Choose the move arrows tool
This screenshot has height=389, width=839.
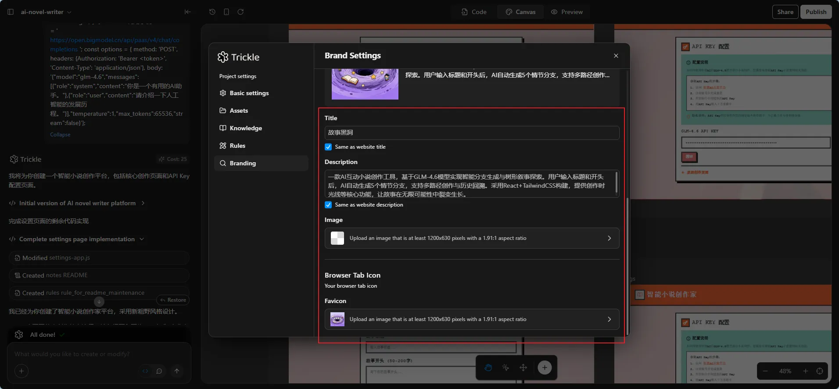(523, 368)
